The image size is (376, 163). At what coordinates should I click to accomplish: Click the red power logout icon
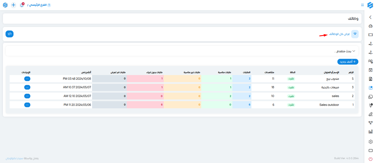tap(370, 159)
